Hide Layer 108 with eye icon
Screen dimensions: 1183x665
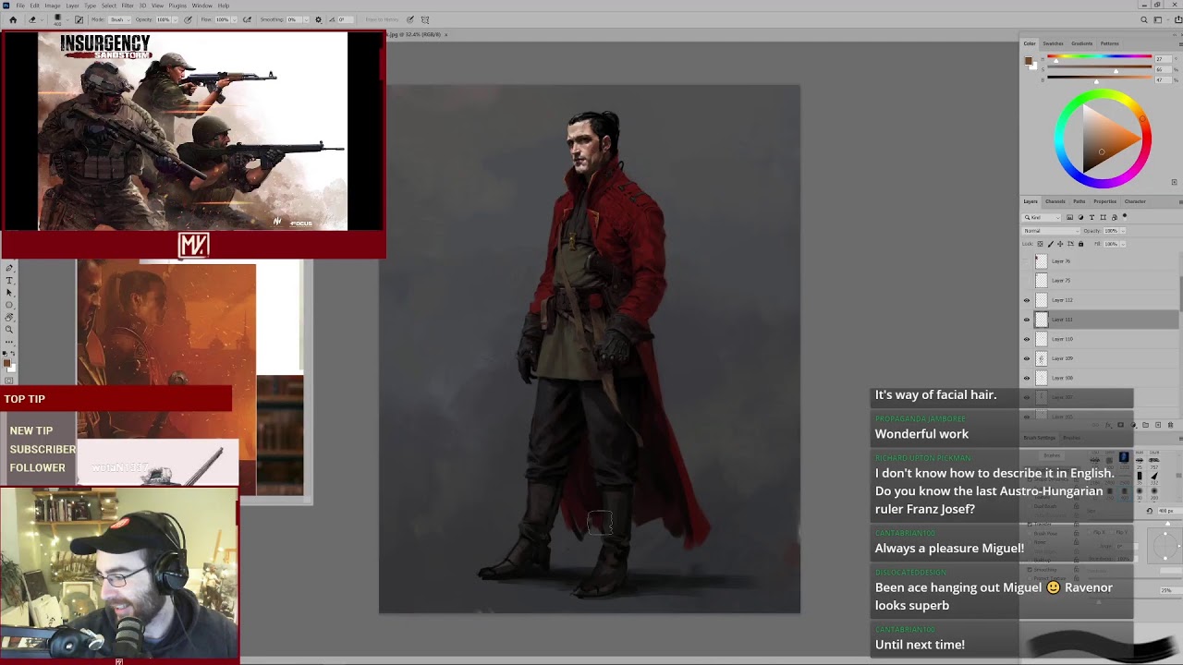[x=1026, y=378]
